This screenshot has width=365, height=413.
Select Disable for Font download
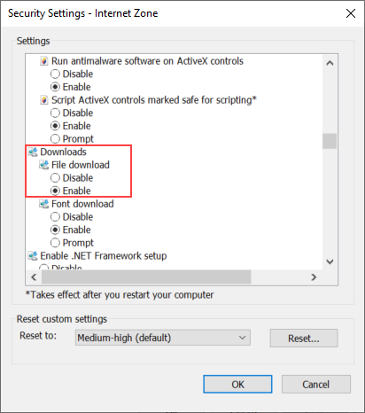pyautogui.click(x=55, y=217)
